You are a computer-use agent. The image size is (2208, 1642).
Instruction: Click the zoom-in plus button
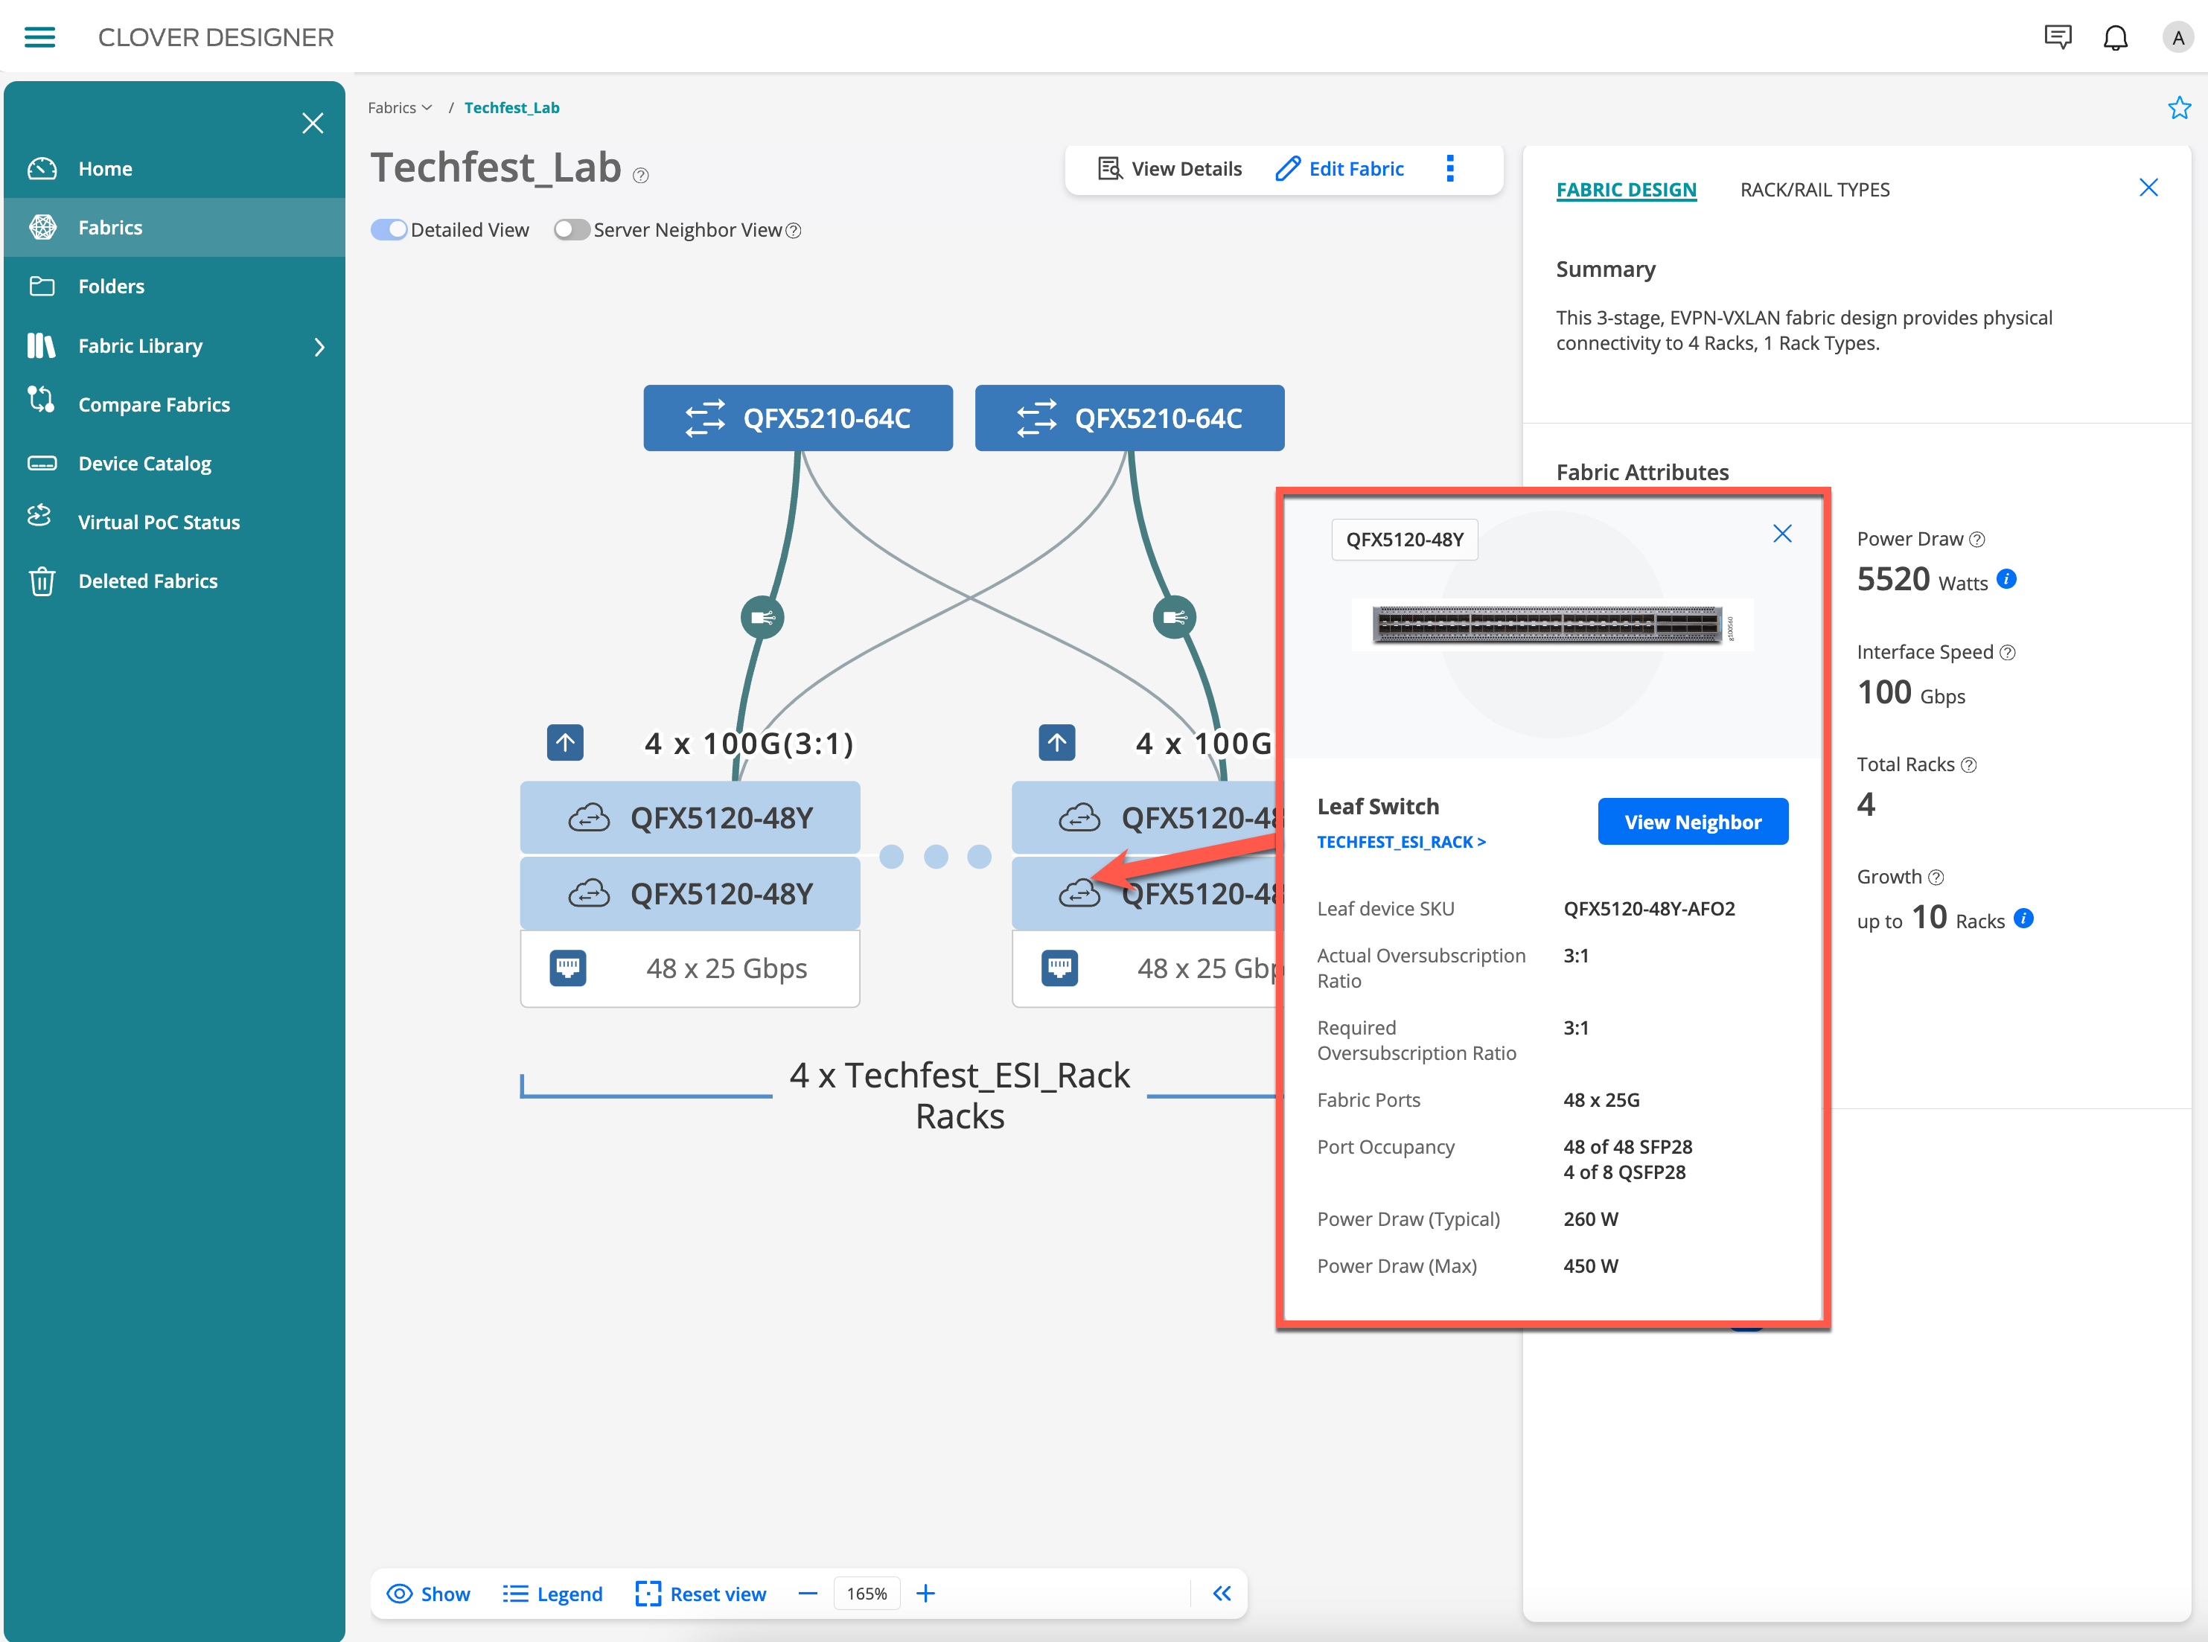click(925, 1594)
